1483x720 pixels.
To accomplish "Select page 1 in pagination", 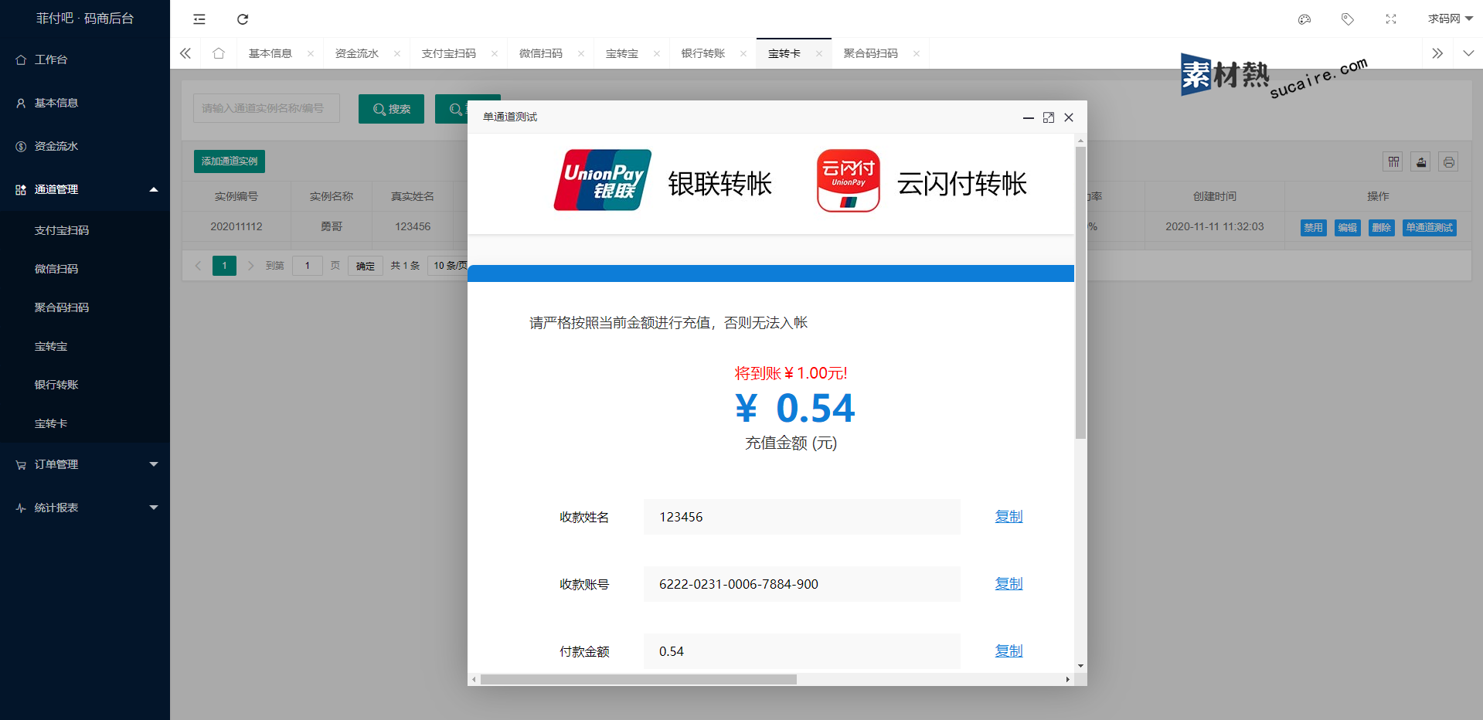I will [x=224, y=266].
